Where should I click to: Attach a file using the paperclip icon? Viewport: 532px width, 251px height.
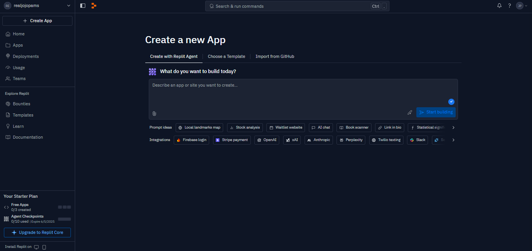click(154, 113)
